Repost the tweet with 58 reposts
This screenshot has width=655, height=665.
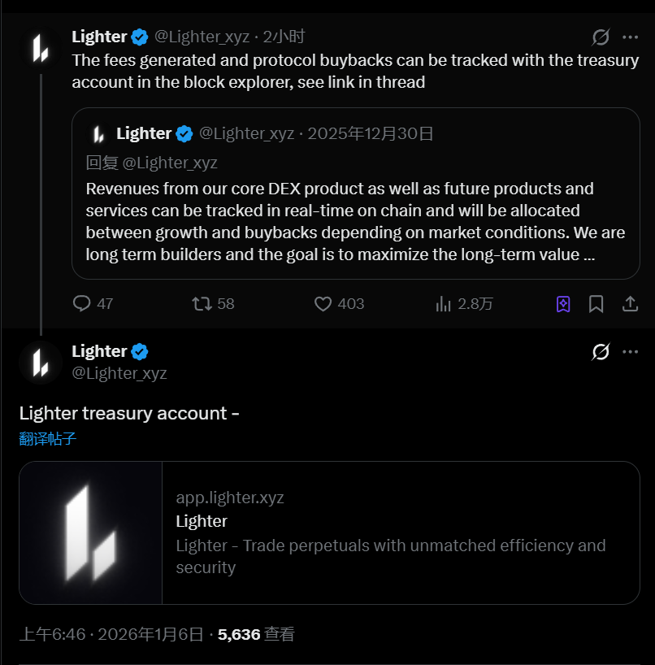202,304
